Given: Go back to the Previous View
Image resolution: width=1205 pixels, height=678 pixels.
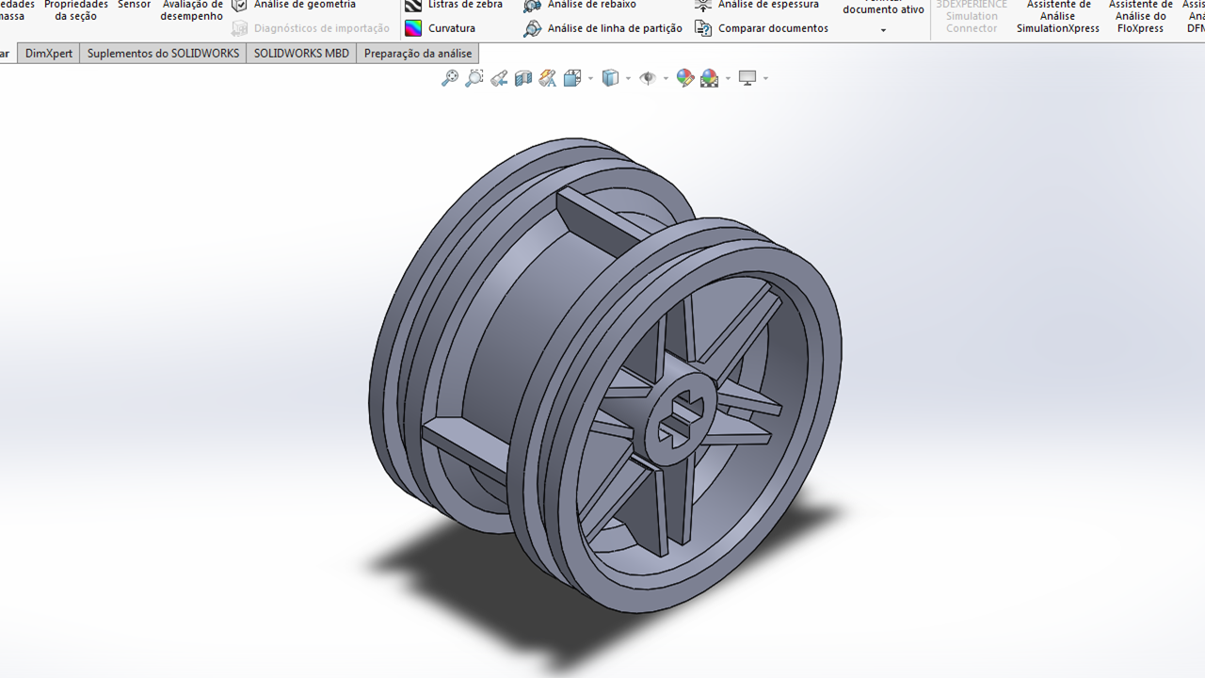Looking at the screenshot, I should (x=499, y=78).
